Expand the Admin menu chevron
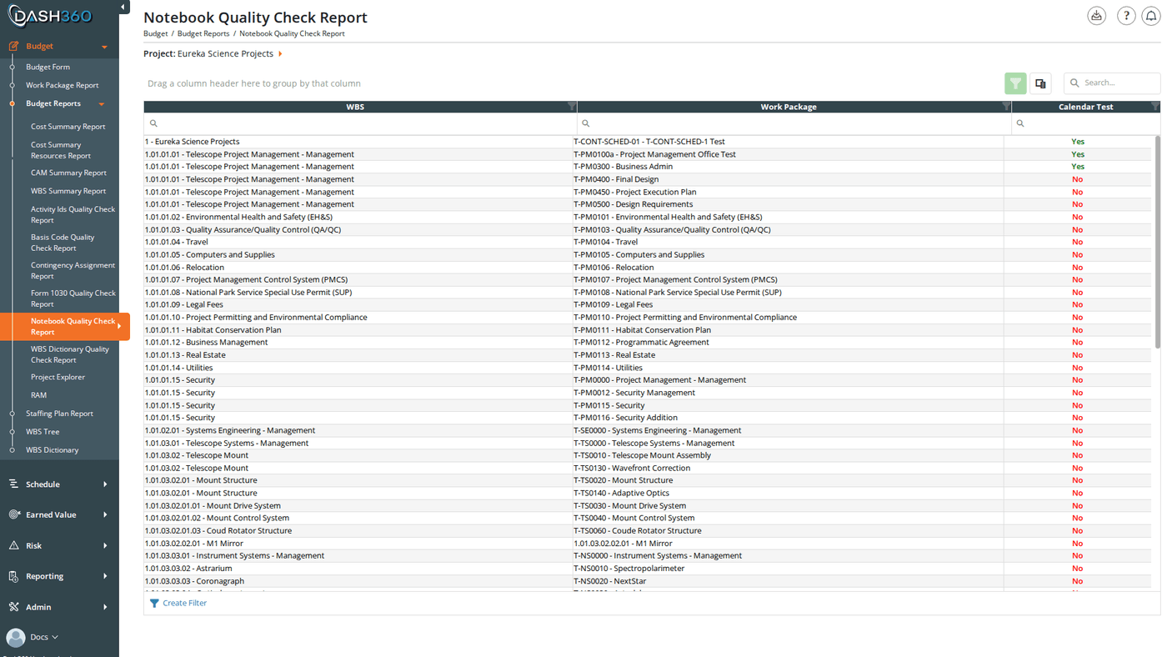1167x657 pixels. [x=105, y=607]
